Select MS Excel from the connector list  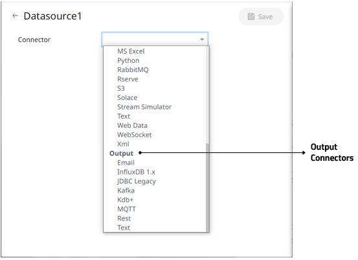click(x=131, y=51)
